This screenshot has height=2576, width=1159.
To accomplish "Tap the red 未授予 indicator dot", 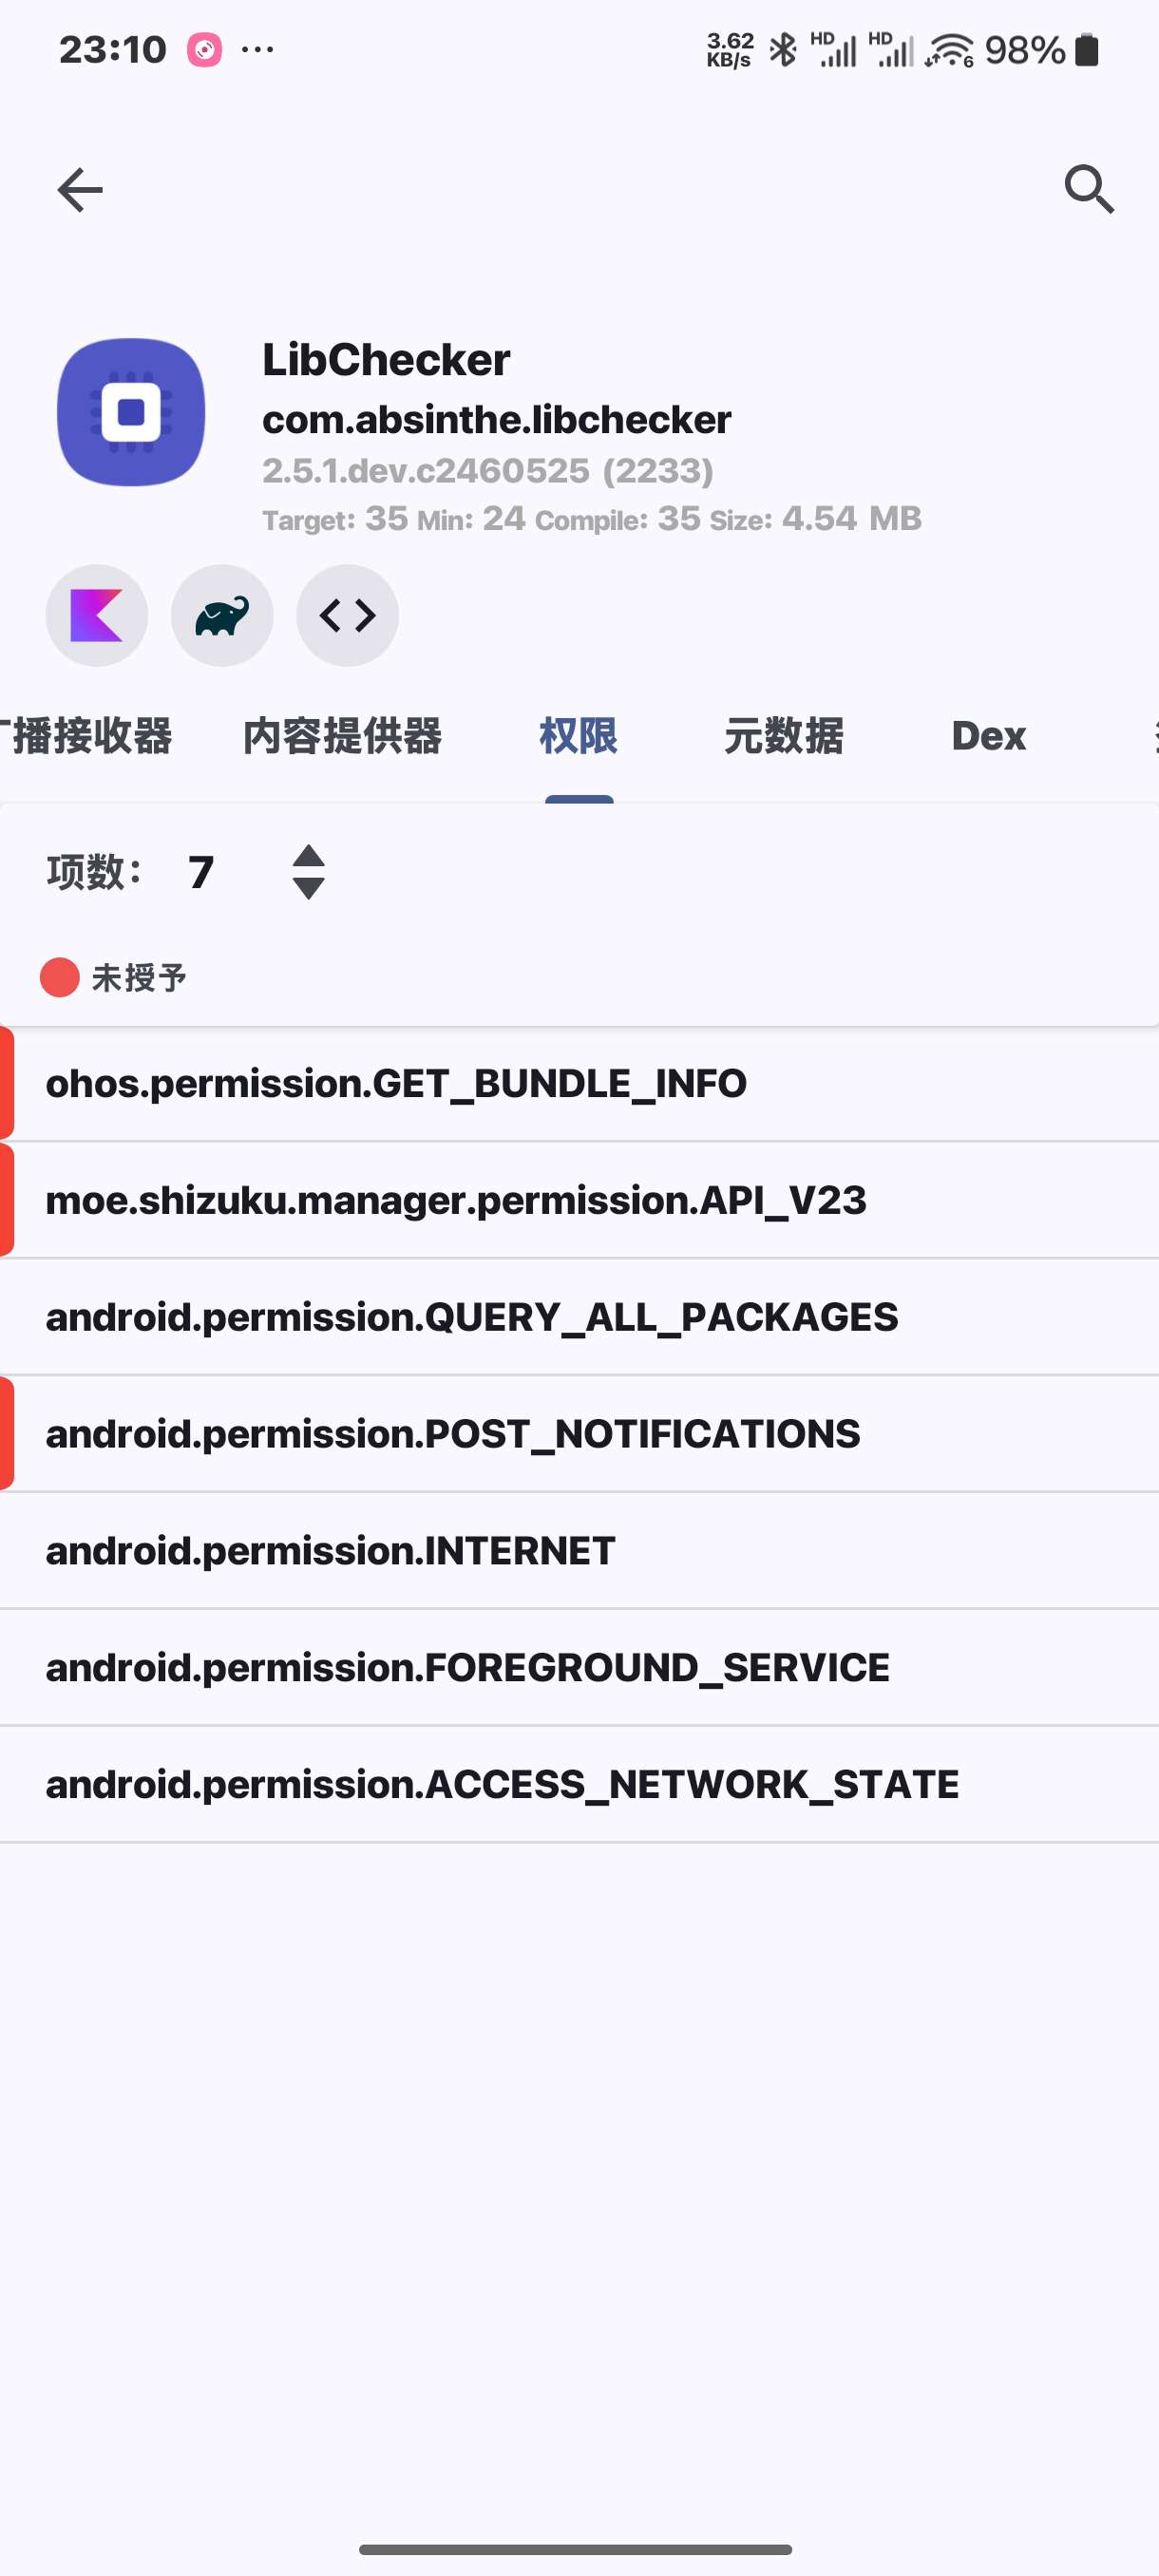I will 59,977.
